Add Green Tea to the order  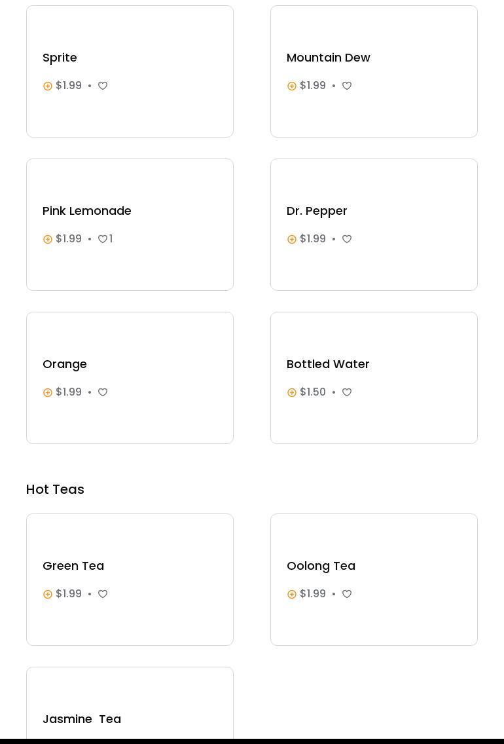click(x=48, y=594)
